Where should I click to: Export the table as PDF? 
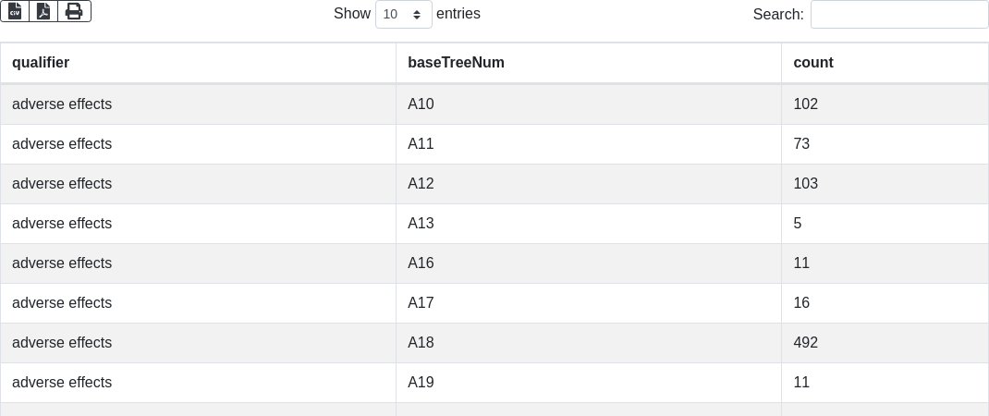tap(43, 11)
